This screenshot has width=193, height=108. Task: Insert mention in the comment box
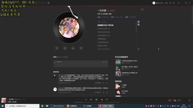point(106,62)
